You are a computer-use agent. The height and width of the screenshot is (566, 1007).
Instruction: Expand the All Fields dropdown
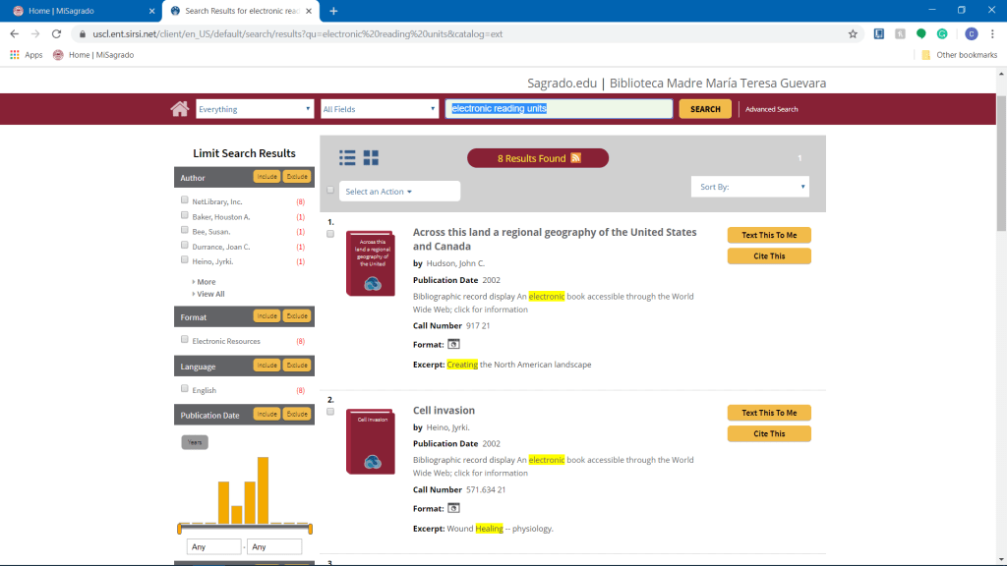pyautogui.click(x=379, y=109)
